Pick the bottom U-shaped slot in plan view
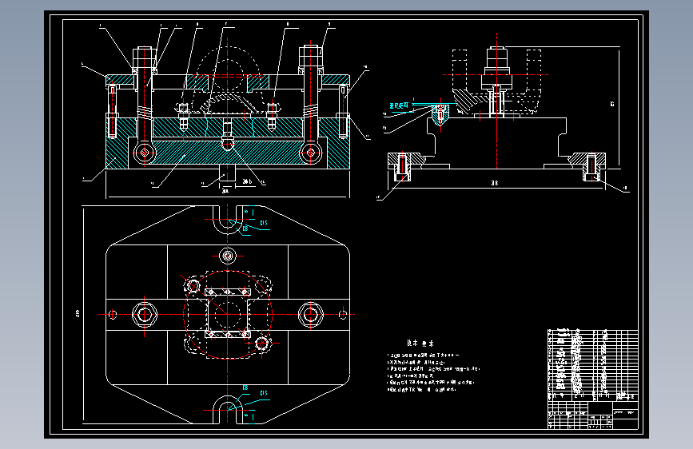Viewport: 693px width, 449px height. (x=228, y=410)
